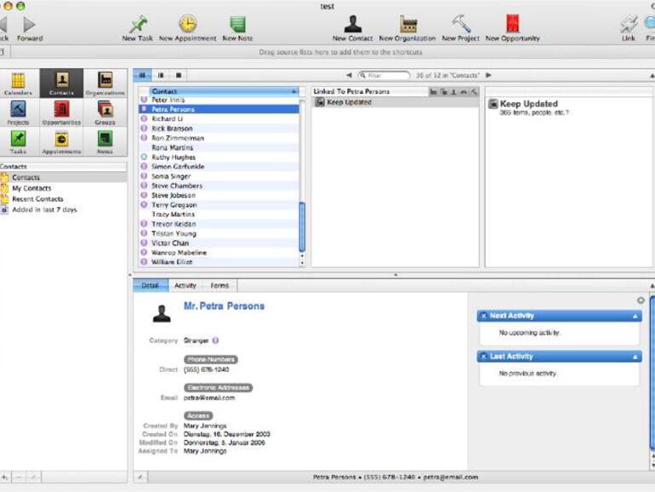Image resolution: width=655 pixels, height=492 pixels.
Task: Open the Forms tab
Action: point(219,286)
